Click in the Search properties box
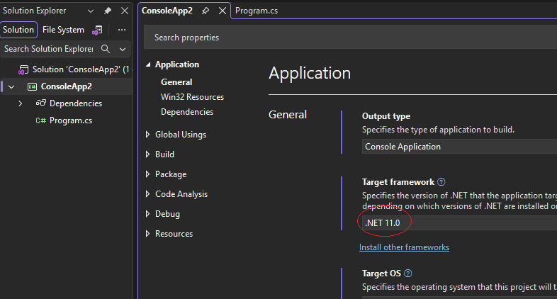 350,38
